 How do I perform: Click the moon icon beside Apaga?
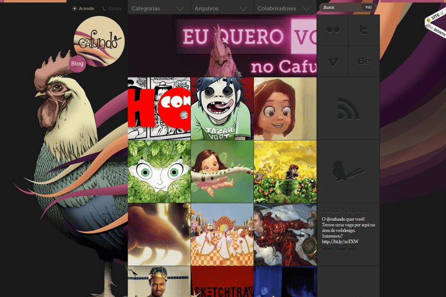point(105,9)
